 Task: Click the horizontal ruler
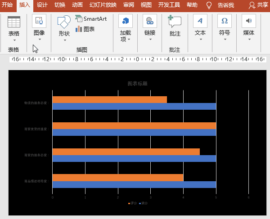pyautogui.click(x=138, y=59)
